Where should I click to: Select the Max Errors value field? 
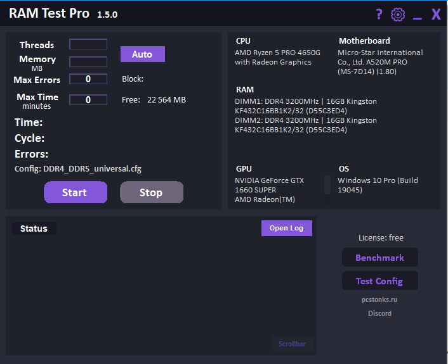[88, 79]
